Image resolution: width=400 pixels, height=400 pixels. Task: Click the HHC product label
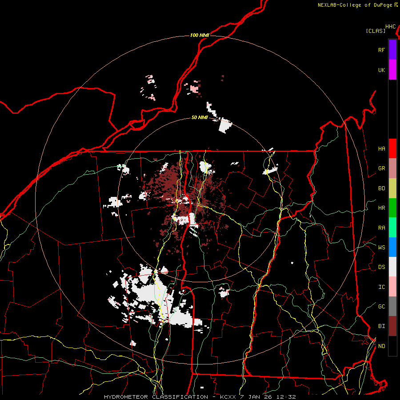pyautogui.click(x=390, y=27)
